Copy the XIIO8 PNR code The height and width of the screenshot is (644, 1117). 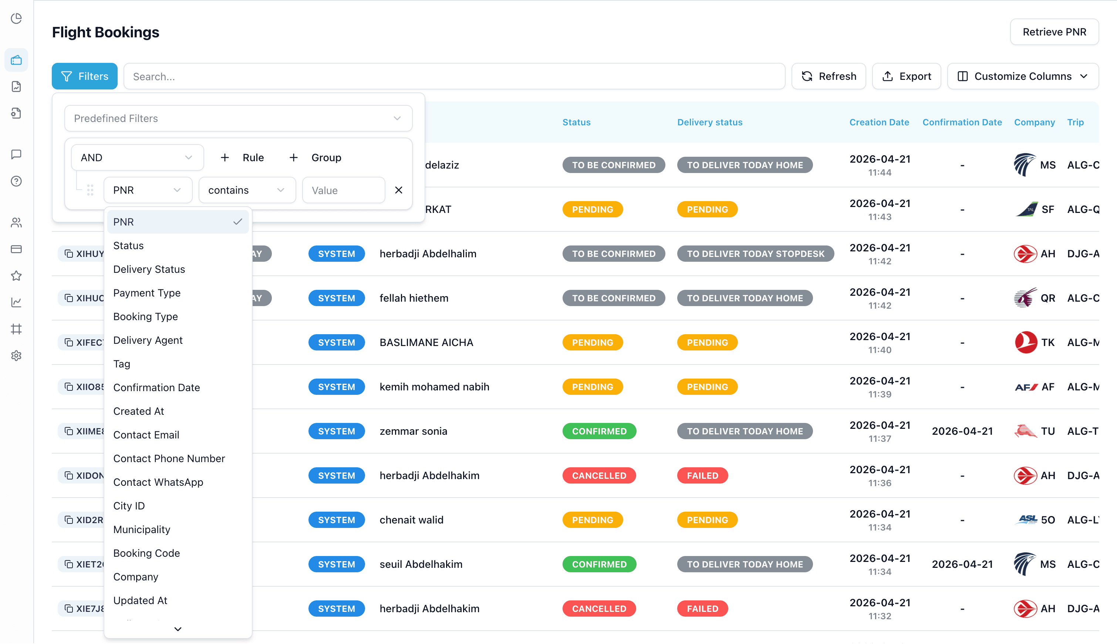click(68, 387)
